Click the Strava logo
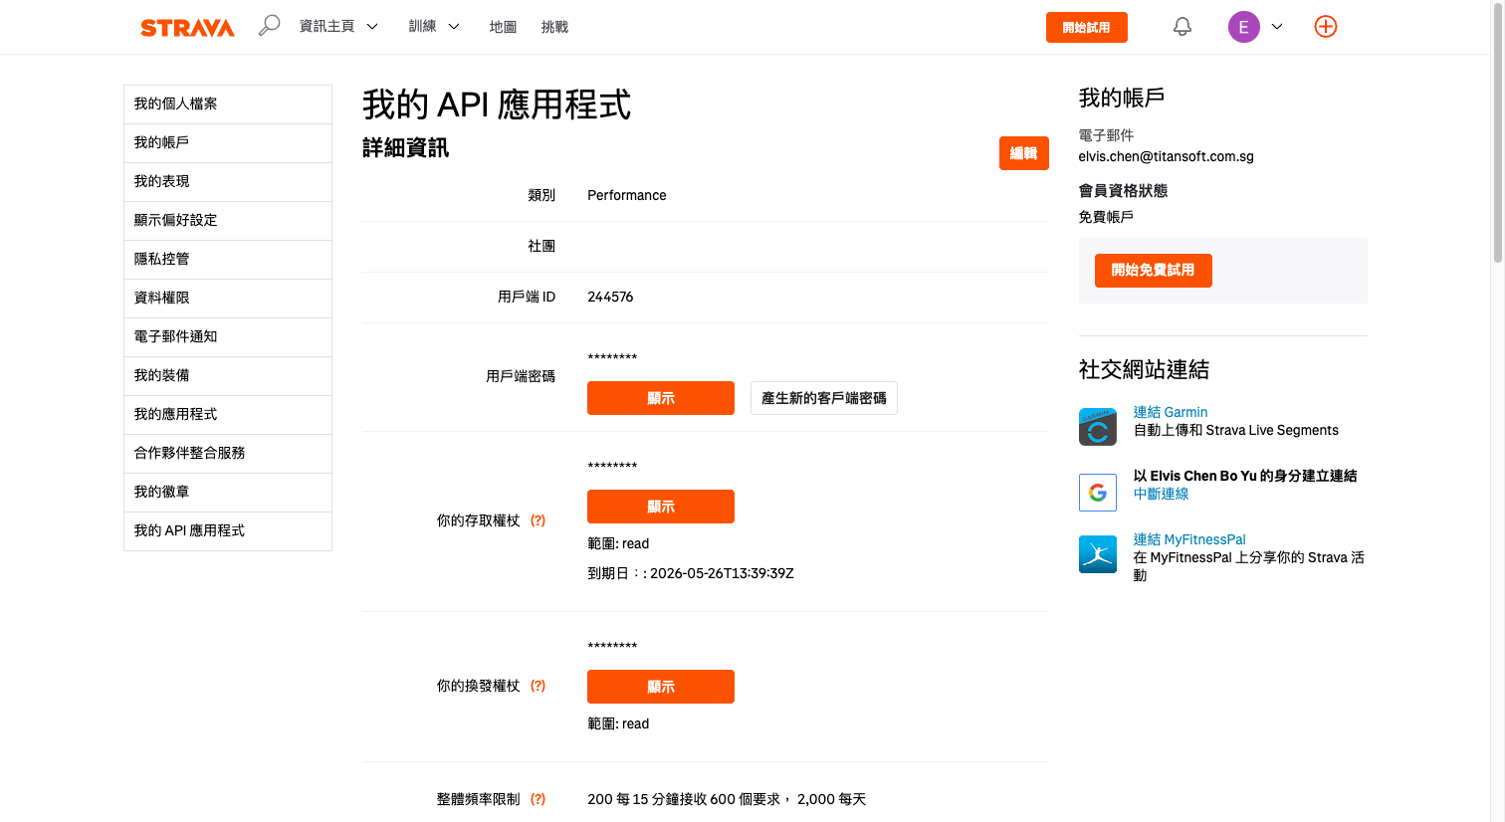This screenshot has width=1505, height=822. [187, 28]
